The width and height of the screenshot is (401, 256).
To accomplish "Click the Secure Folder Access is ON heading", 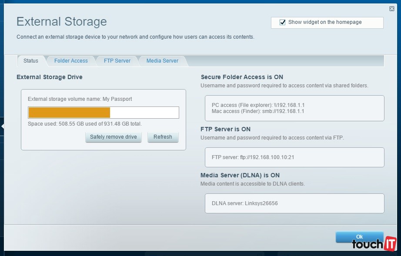I will (242, 77).
